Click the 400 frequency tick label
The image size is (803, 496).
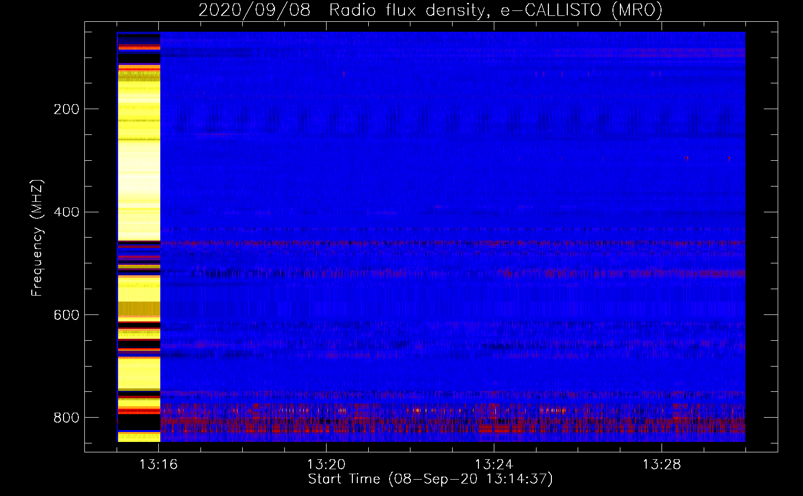point(67,212)
